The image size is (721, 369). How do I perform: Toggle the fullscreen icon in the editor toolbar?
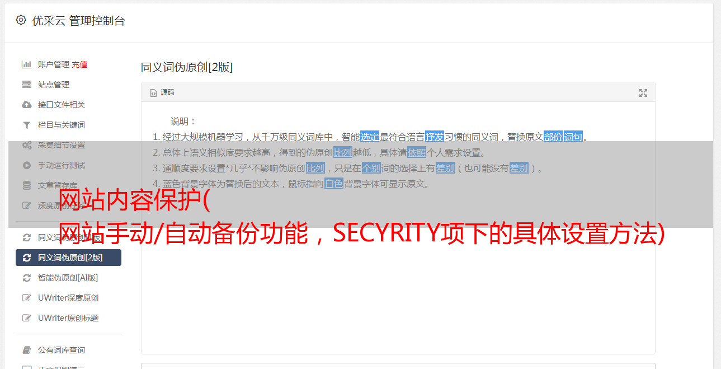click(x=643, y=93)
